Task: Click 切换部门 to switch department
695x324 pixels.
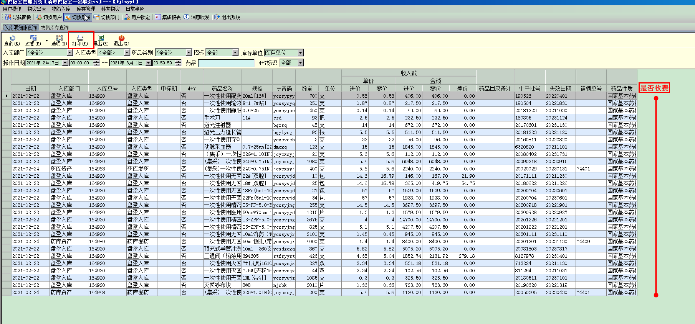Action: (107, 17)
